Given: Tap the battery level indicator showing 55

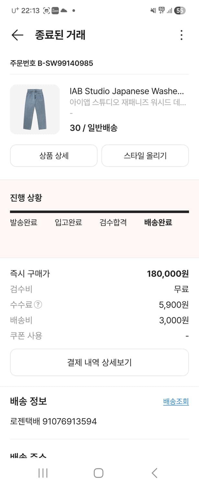Looking at the screenshot, I should [x=180, y=10].
